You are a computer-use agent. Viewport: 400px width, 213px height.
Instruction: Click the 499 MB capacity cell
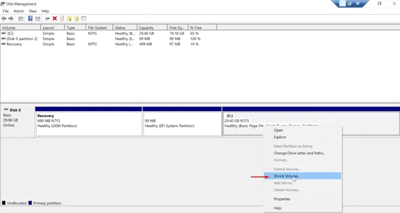pos(145,44)
